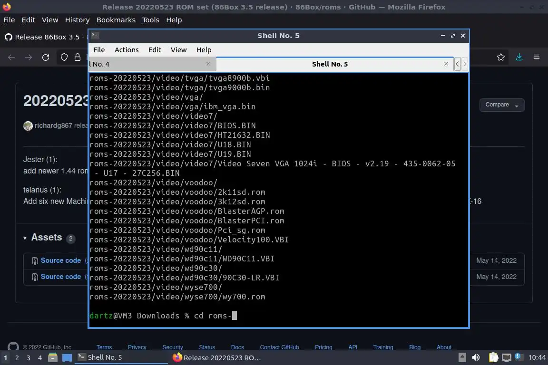Go back in Firefox history
The width and height of the screenshot is (548, 365).
pyautogui.click(x=11, y=58)
